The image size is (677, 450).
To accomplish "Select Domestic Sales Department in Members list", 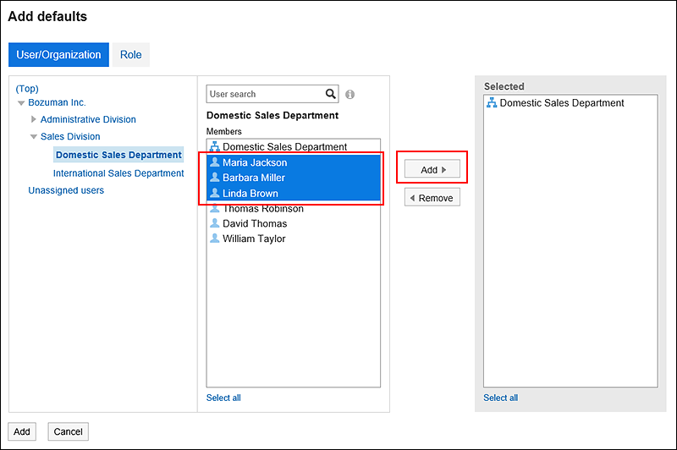I will click(x=294, y=146).
